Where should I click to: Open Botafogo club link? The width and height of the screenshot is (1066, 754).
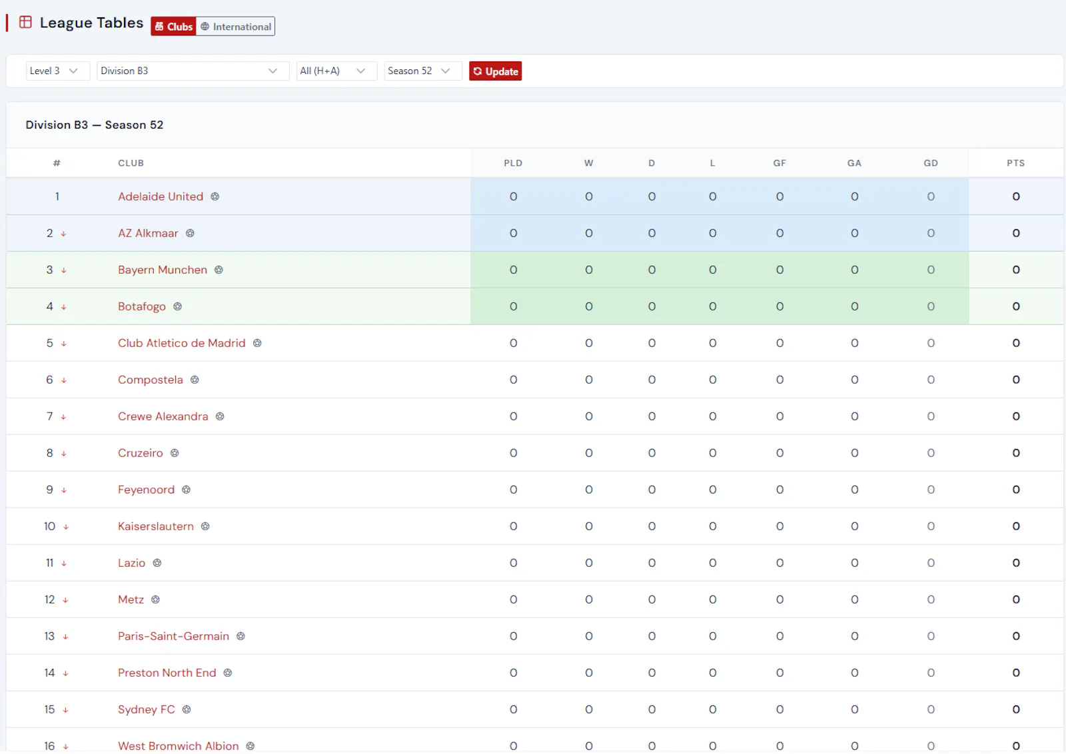(142, 306)
